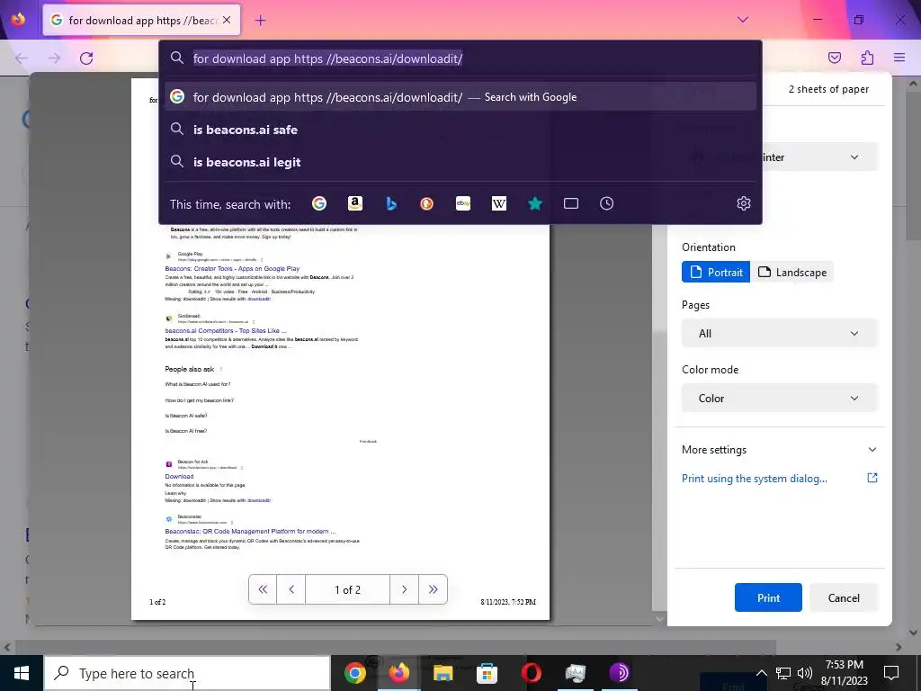Open the Extensions puzzle icon
This screenshot has height=691, width=921.
click(867, 58)
